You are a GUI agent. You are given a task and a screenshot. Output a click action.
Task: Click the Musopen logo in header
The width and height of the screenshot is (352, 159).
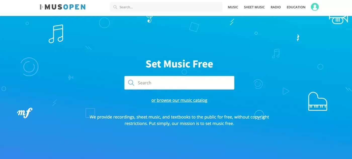point(63,7)
